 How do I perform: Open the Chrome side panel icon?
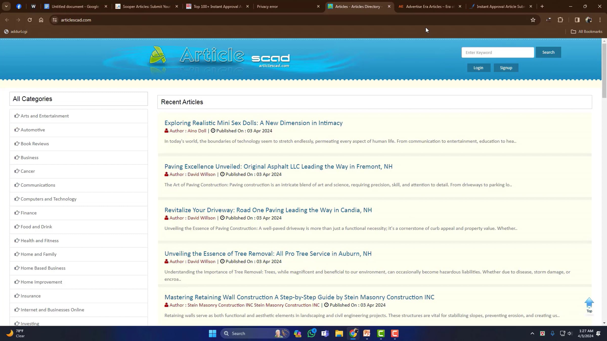click(577, 20)
